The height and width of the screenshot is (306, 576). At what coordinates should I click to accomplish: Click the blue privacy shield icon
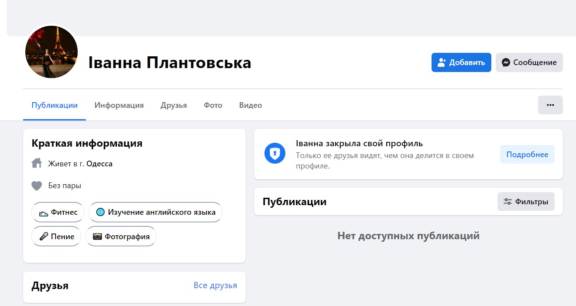(x=274, y=154)
